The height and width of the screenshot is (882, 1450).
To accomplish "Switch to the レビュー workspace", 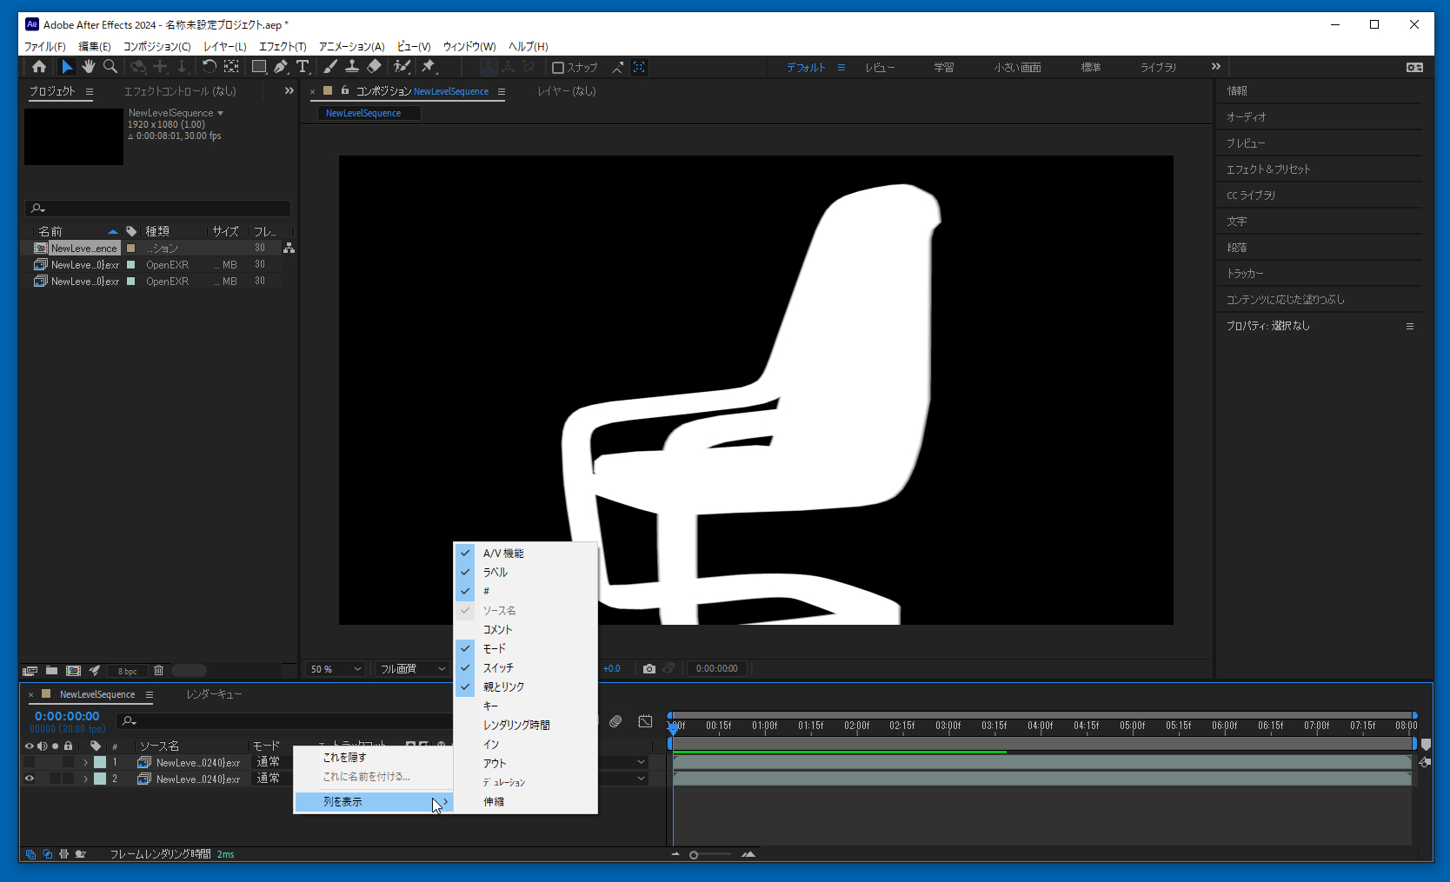I will [x=880, y=67].
